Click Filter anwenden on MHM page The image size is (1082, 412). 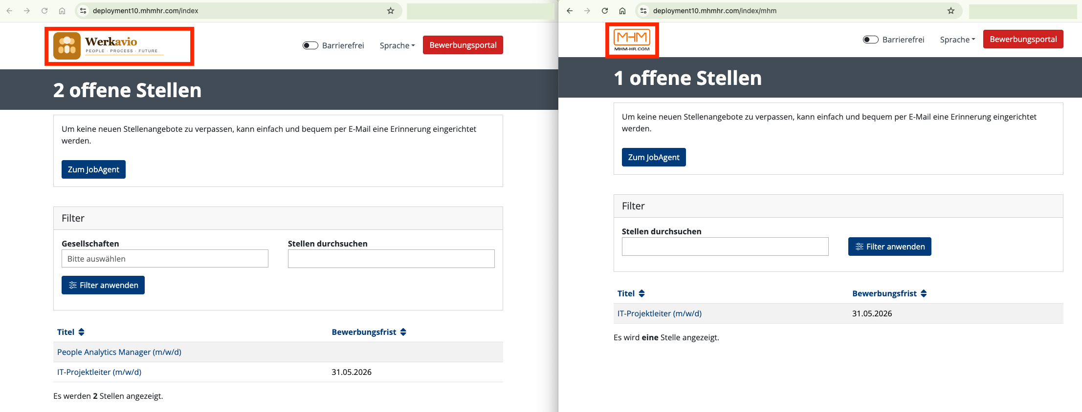pyautogui.click(x=890, y=247)
